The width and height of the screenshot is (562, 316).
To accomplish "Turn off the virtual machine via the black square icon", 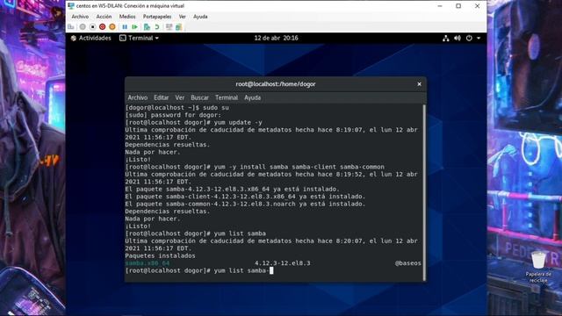I will tap(92, 27).
